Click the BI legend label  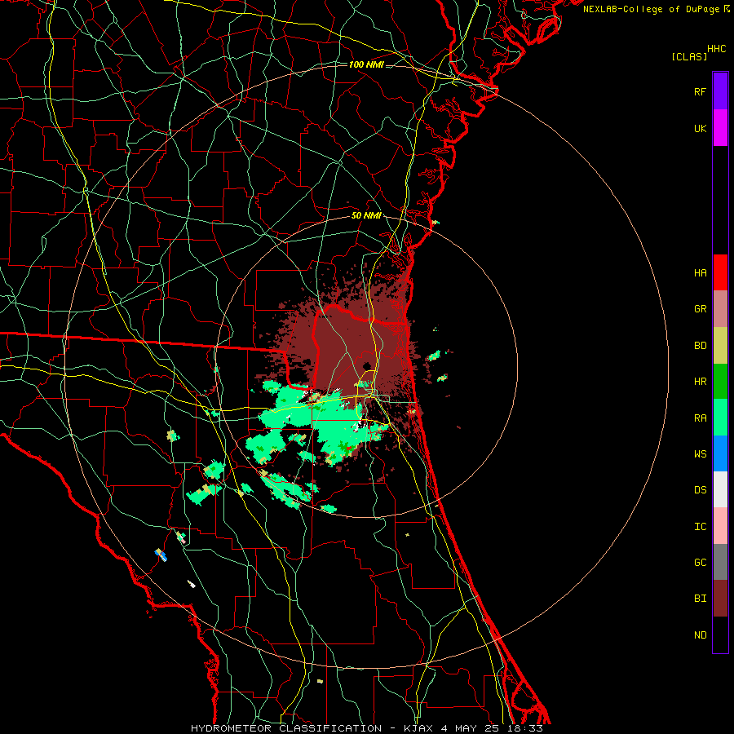(700, 599)
